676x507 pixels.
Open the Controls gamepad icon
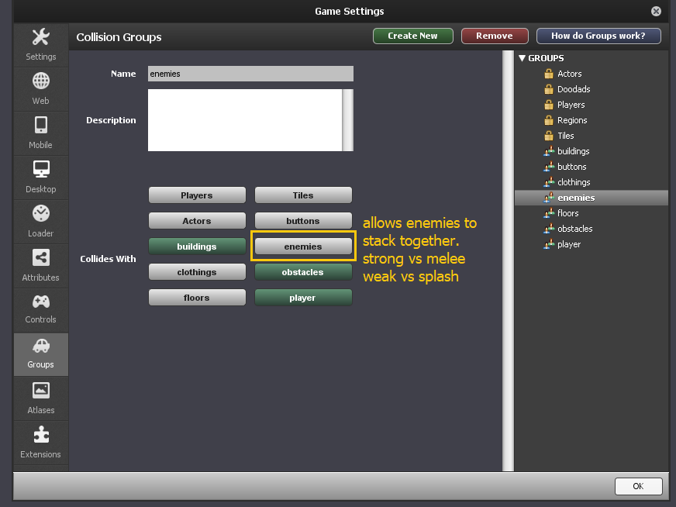coord(40,302)
